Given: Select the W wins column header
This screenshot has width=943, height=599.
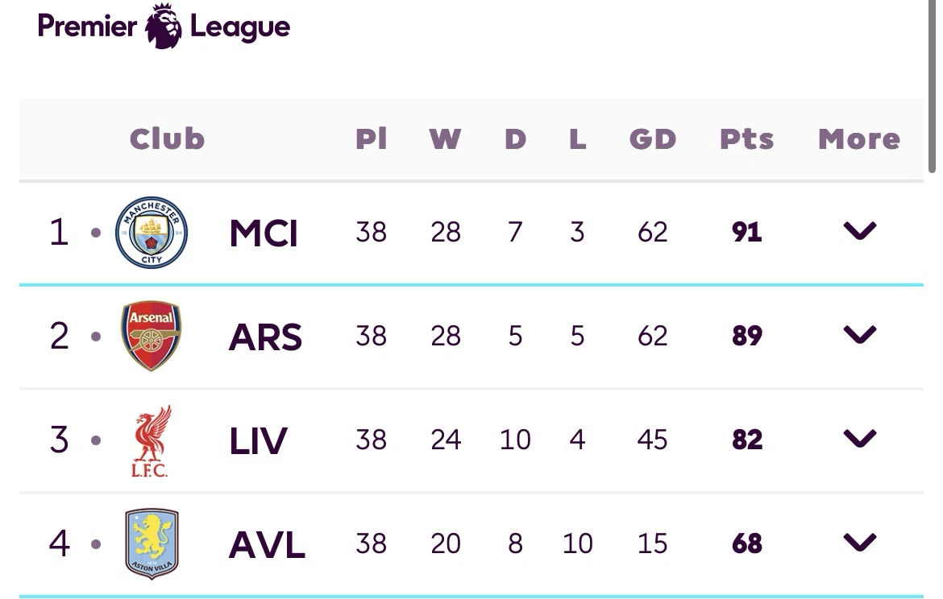Looking at the screenshot, I should click(445, 138).
